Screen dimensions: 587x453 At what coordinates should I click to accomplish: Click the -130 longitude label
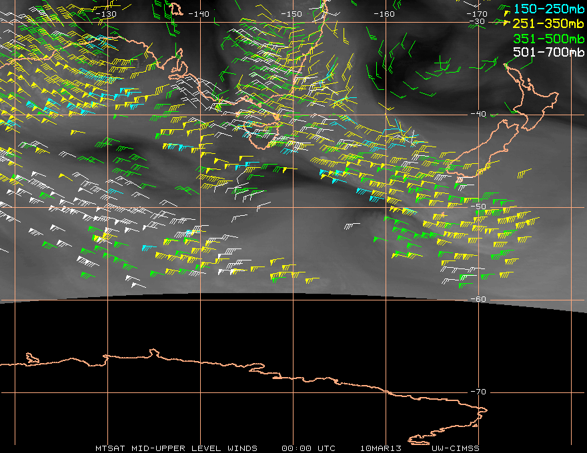[x=106, y=14]
